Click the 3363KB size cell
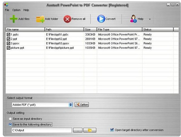 (90, 34)
